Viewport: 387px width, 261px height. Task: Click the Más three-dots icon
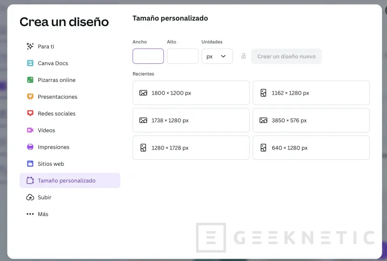coord(30,214)
